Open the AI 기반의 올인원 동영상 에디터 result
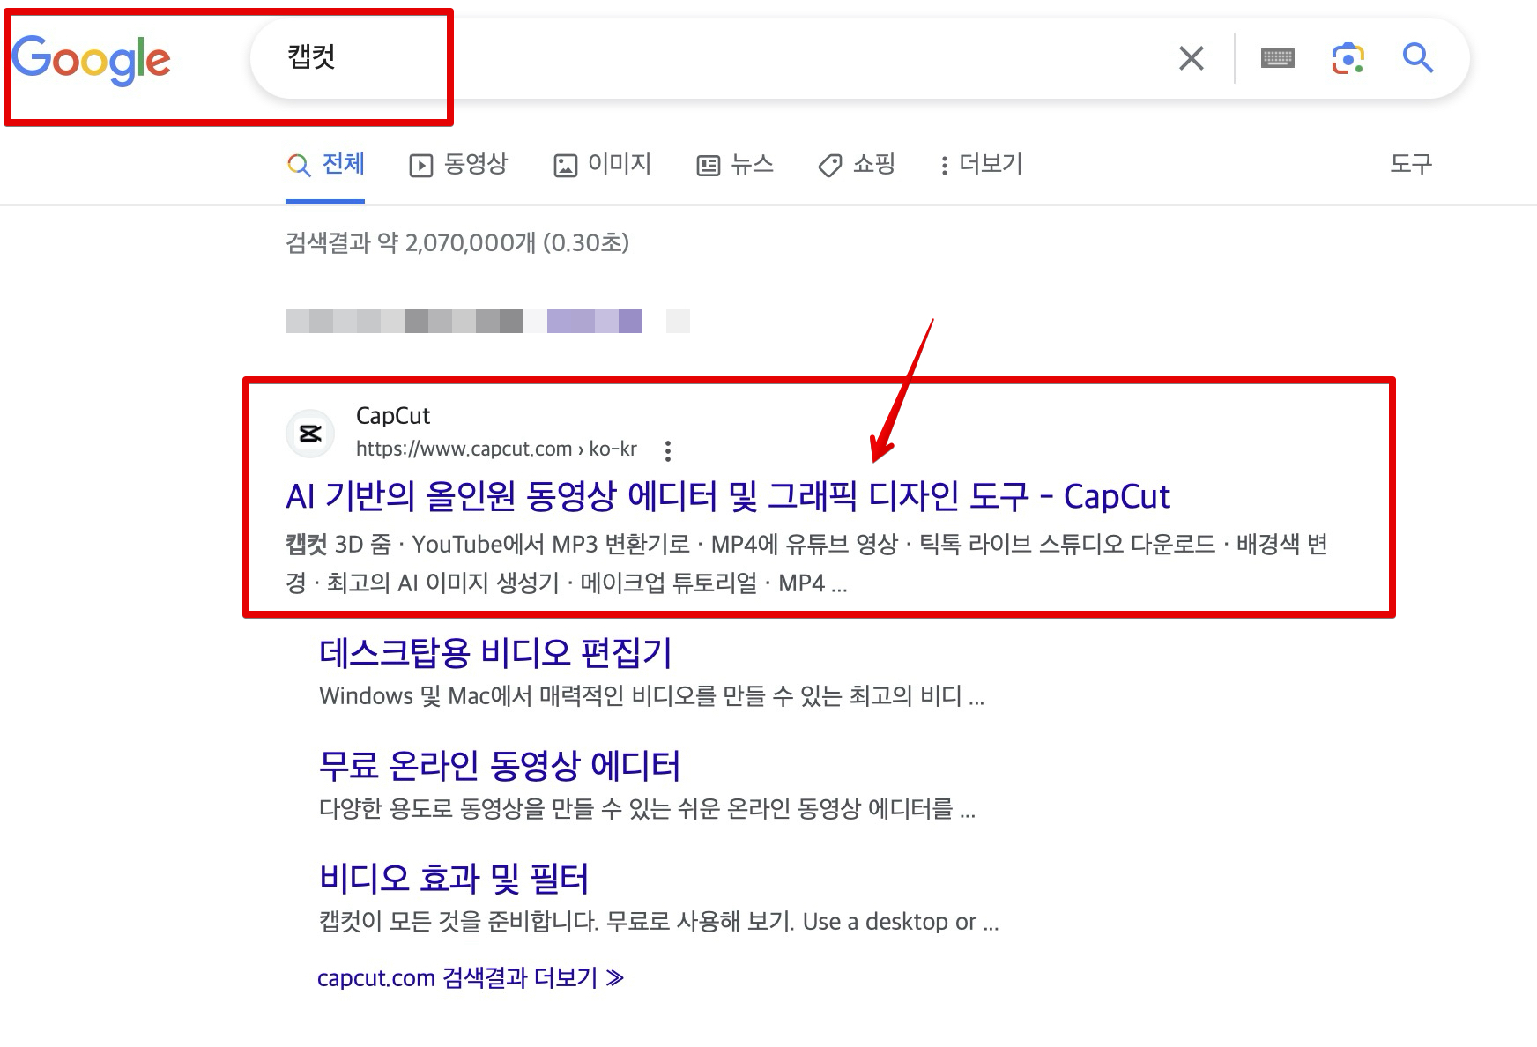Screen dimensions: 1537x1047 (728, 496)
